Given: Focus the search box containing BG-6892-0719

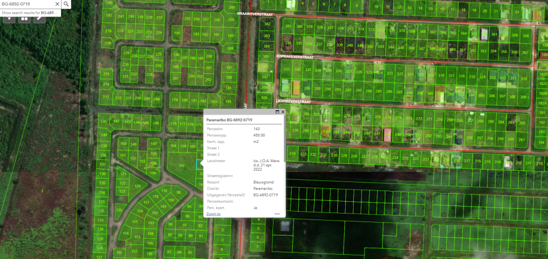Looking at the screenshot, I should click(x=27, y=4).
